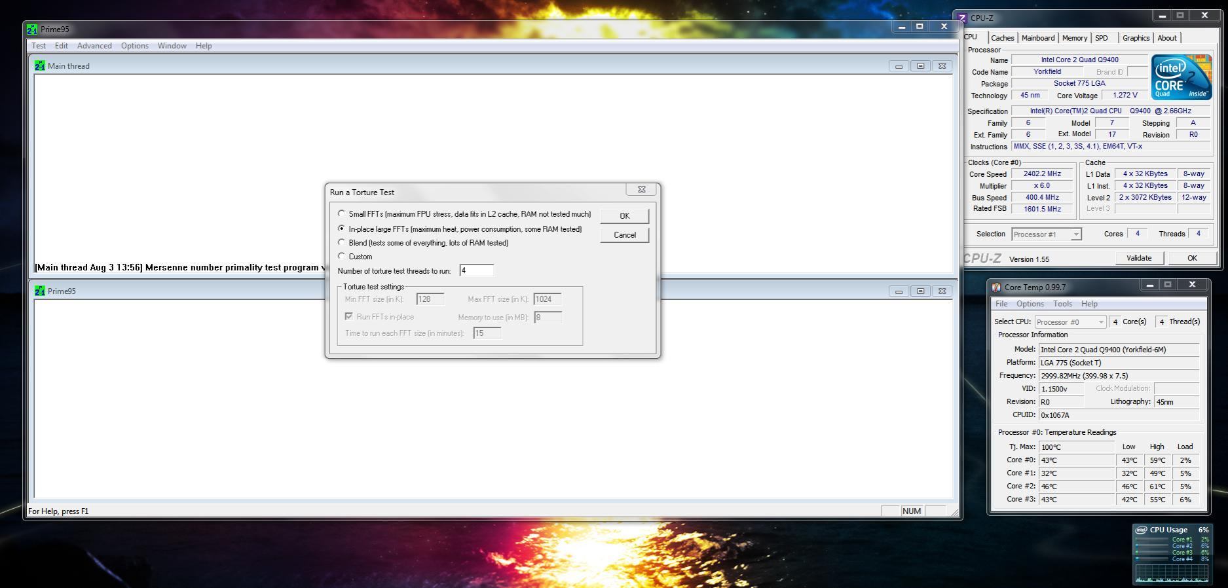This screenshot has height=588, width=1228.
Task: Open Core Temp File menu
Action: coord(1001,304)
